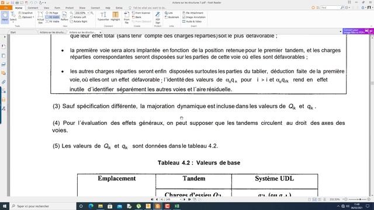Open the document tab list dropdown
Viewport: 374px width, 210px height.
340,32
